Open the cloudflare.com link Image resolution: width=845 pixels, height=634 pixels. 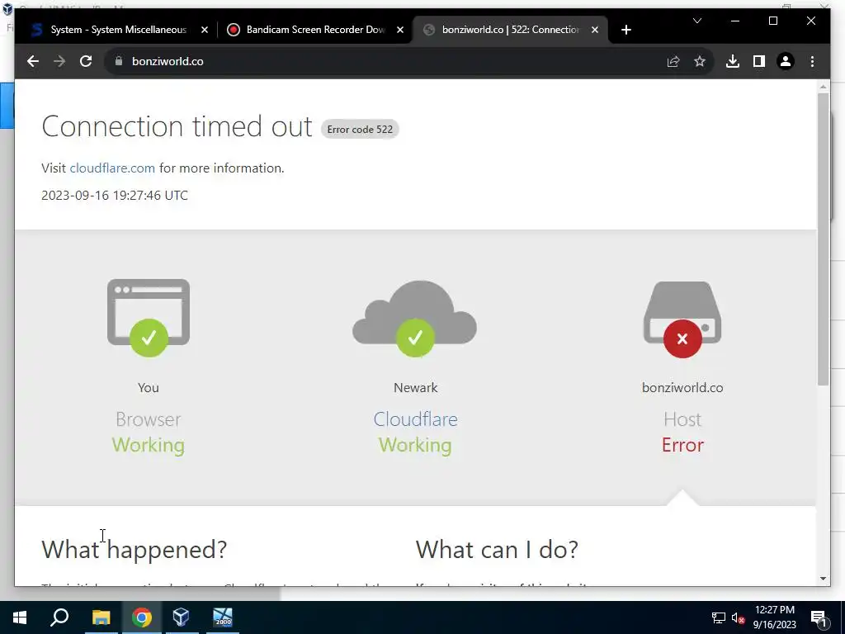coord(112,168)
